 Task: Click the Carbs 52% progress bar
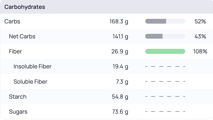165,21
